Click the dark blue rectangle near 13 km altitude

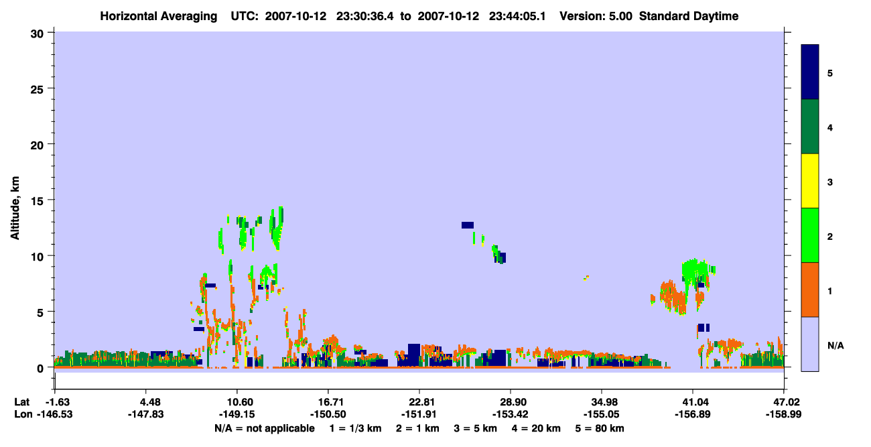[x=468, y=225]
